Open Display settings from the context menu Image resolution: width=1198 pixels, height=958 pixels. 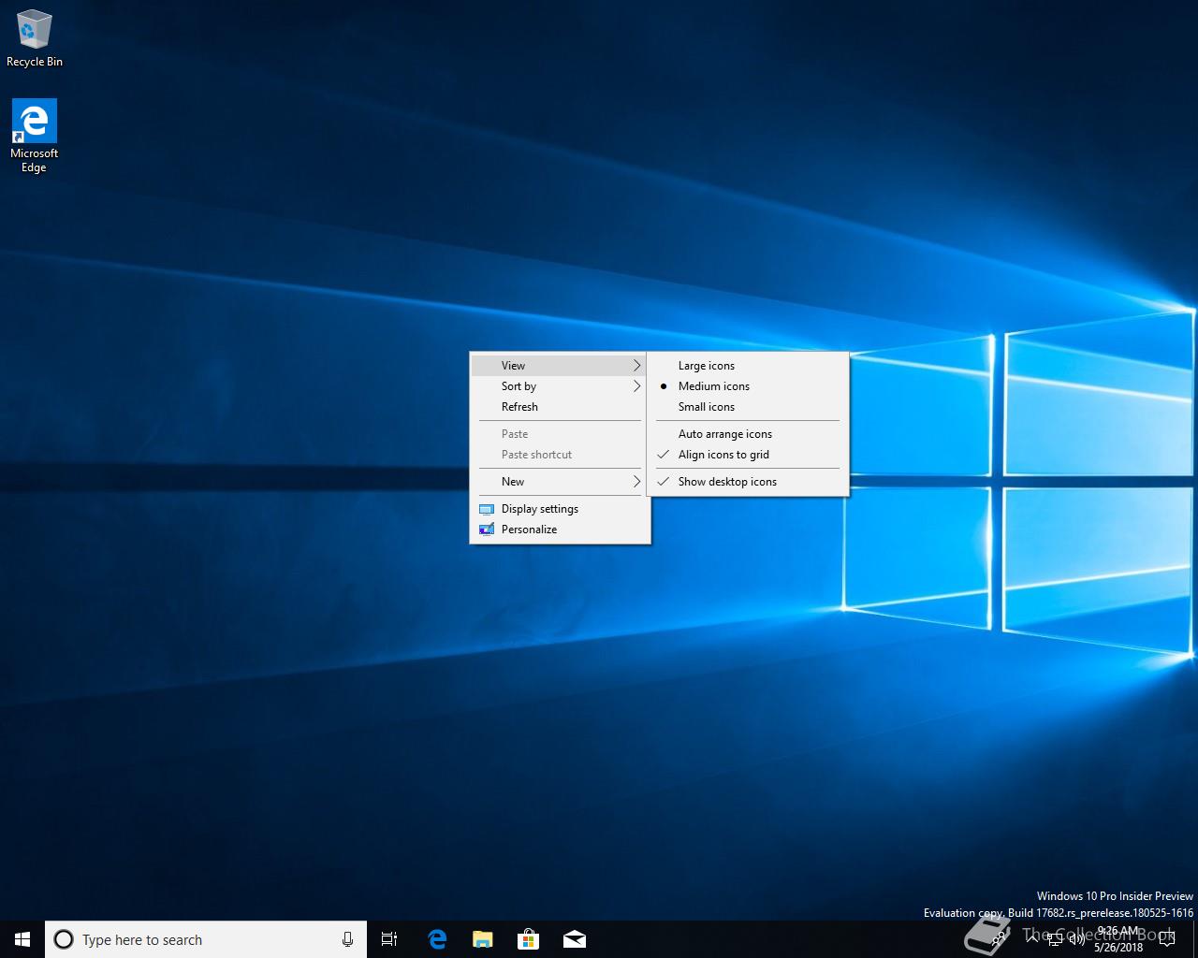[539, 509]
